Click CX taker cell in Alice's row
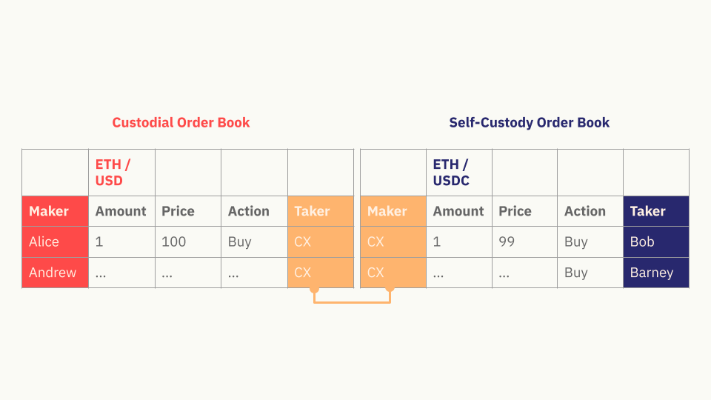Screen dimensions: 711x400 click(x=320, y=241)
